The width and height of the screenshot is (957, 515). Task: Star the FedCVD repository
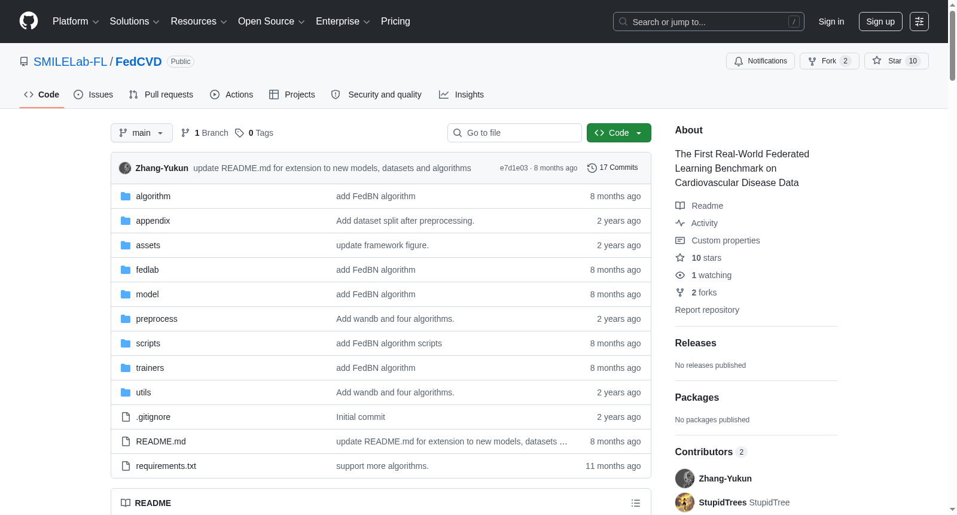(896, 61)
